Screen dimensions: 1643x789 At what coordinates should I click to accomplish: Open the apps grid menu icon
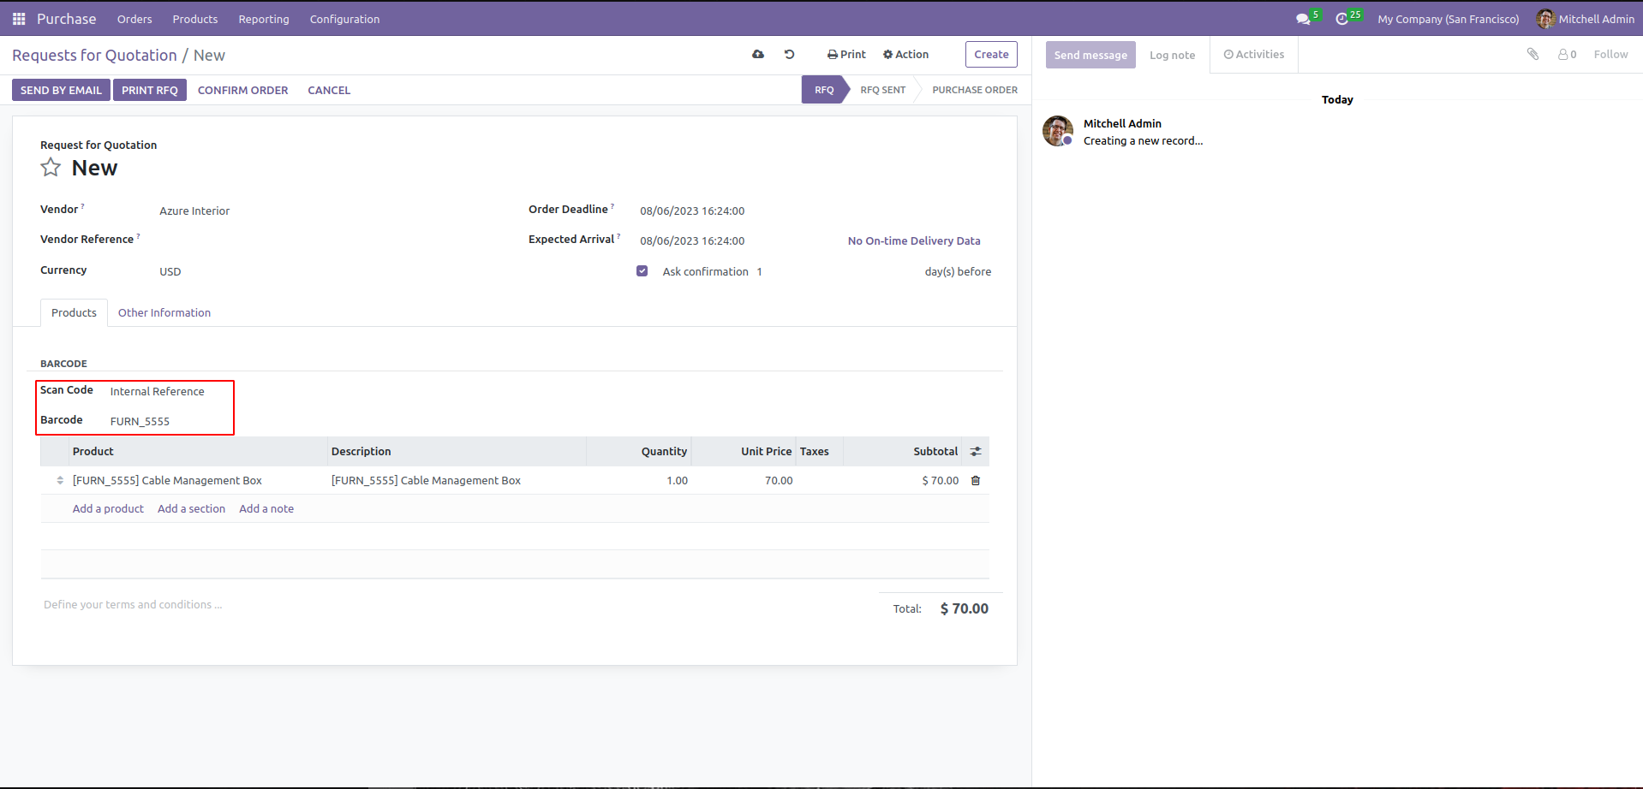point(19,19)
